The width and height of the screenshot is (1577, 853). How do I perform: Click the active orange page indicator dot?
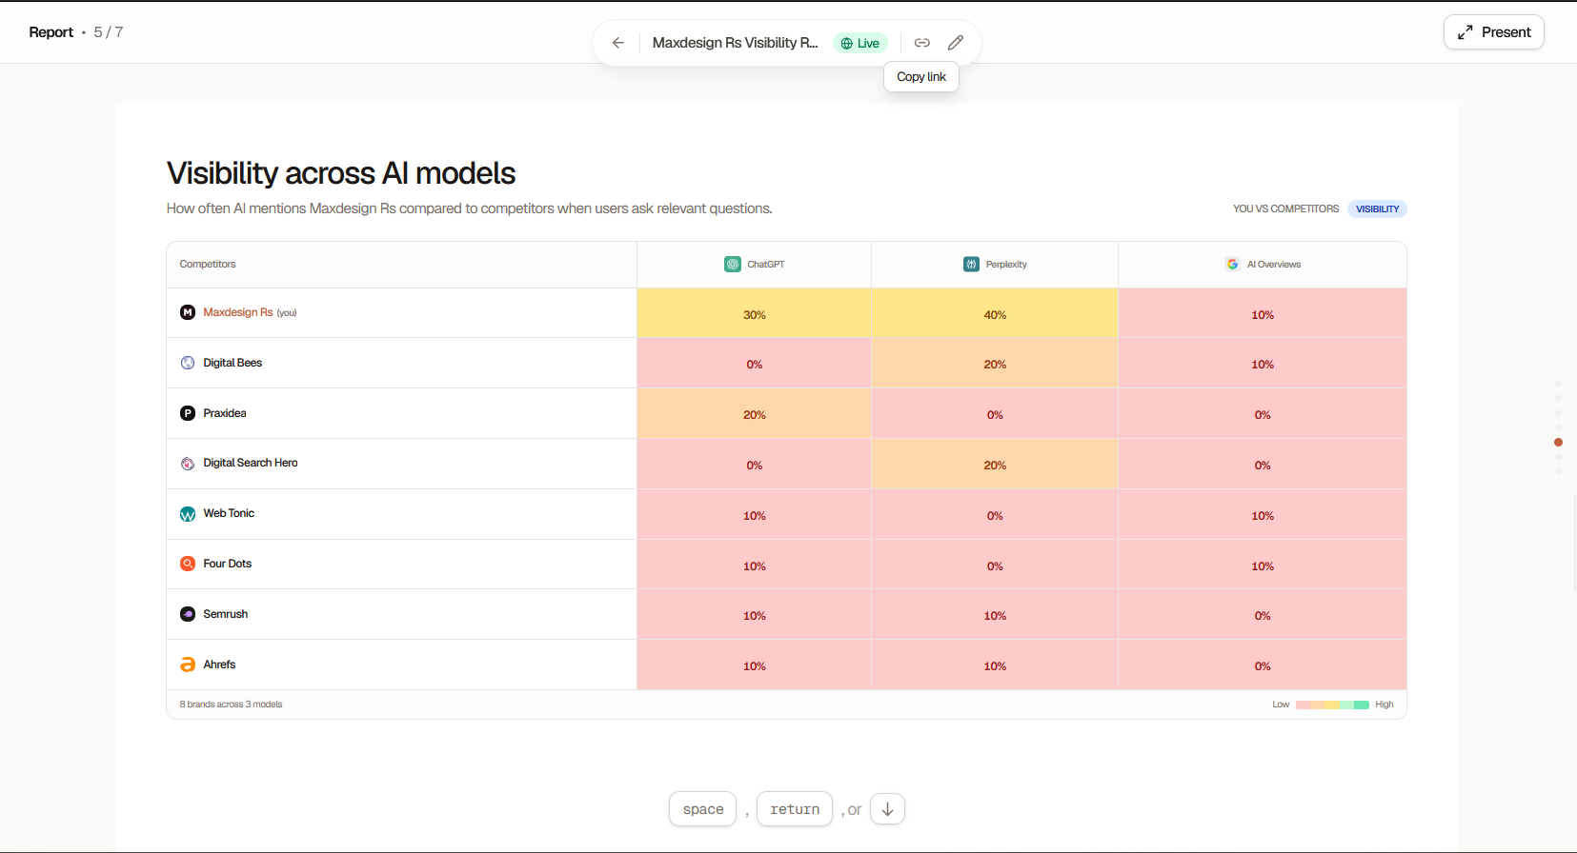click(1558, 442)
